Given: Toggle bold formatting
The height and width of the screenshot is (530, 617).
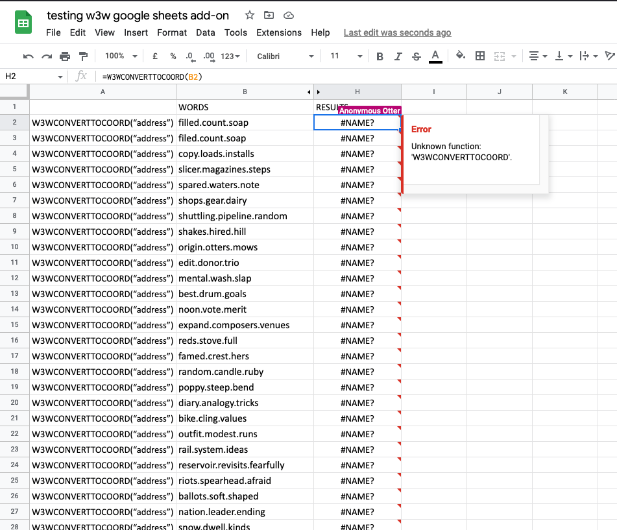Looking at the screenshot, I should pos(380,56).
